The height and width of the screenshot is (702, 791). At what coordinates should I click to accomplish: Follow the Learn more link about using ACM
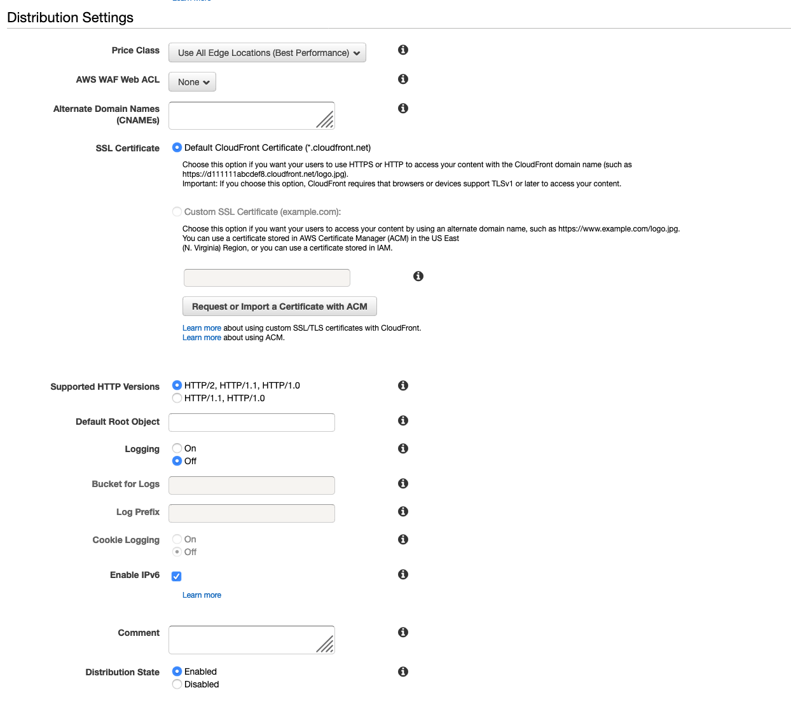(202, 338)
